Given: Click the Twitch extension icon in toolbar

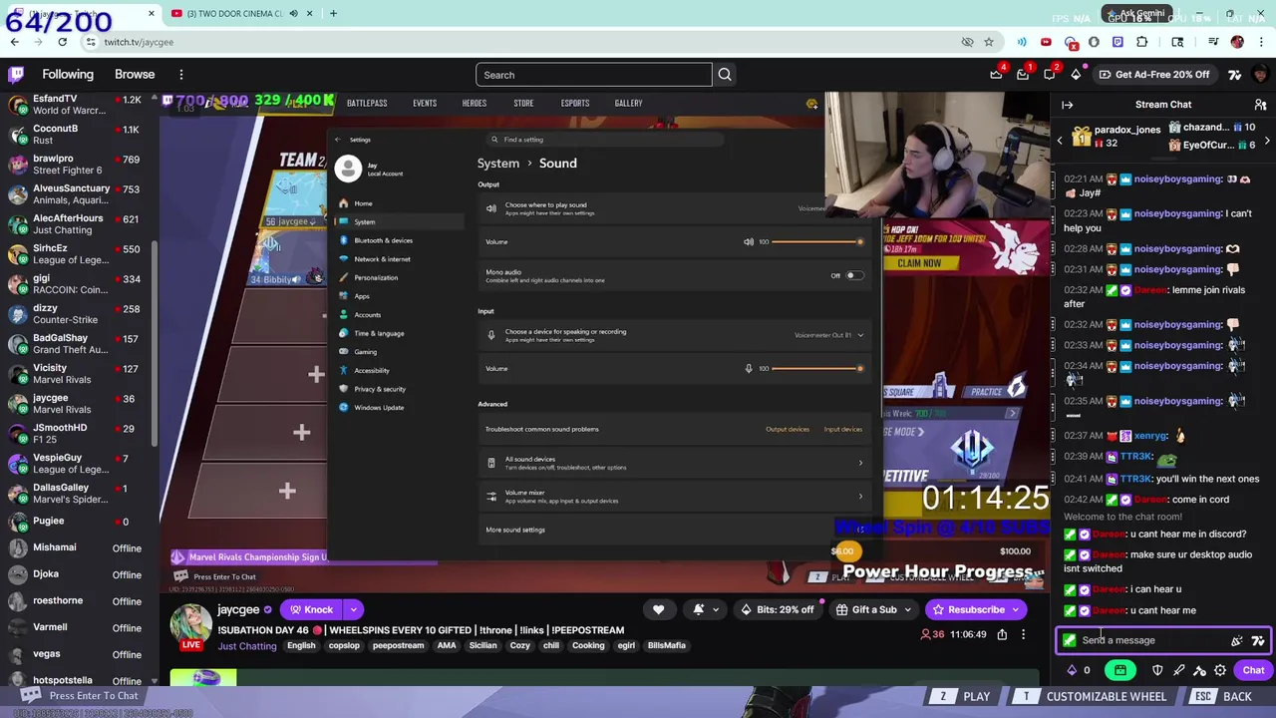Looking at the screenshot, I should [x=1117, y=42].
